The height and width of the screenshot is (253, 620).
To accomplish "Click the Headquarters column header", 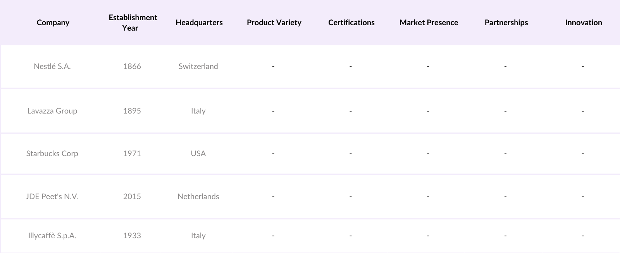I will (199, 22).
